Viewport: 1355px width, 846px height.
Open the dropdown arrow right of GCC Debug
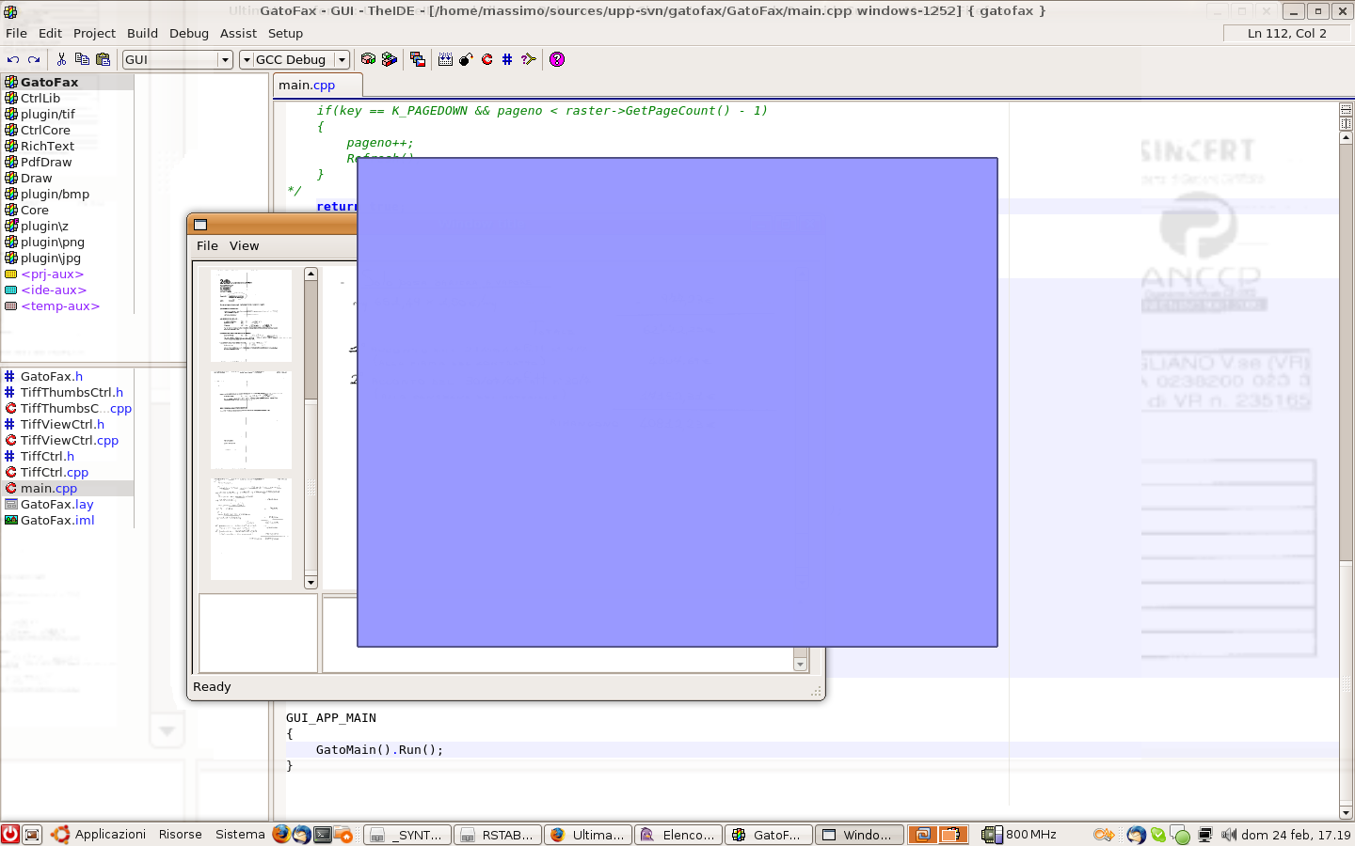[x=342, y=59]
